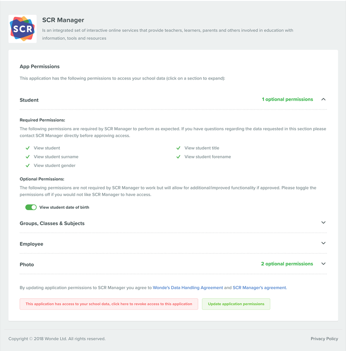Click the checkmark beside View student title
346x351 pixels.
click(179, 148)
